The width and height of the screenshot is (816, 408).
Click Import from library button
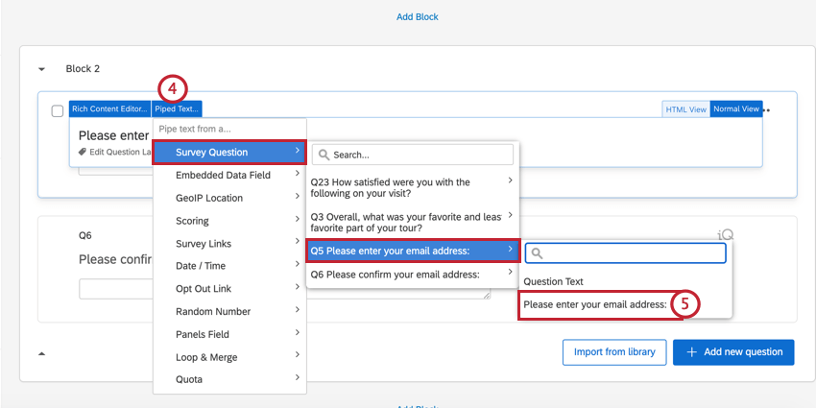pyautogui.click(x=614, y=352)
